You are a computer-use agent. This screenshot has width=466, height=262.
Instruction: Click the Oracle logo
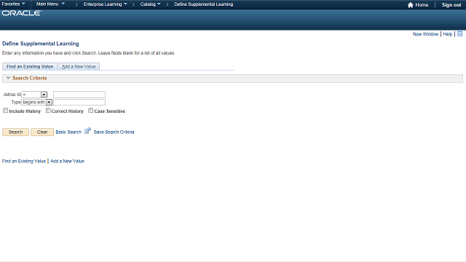point(21,13)
